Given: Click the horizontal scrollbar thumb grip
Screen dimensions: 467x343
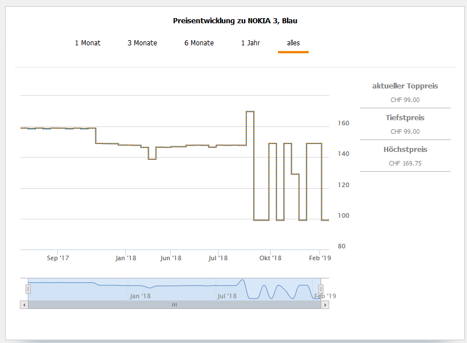Looking at the screenshot, I should point(174,304).
